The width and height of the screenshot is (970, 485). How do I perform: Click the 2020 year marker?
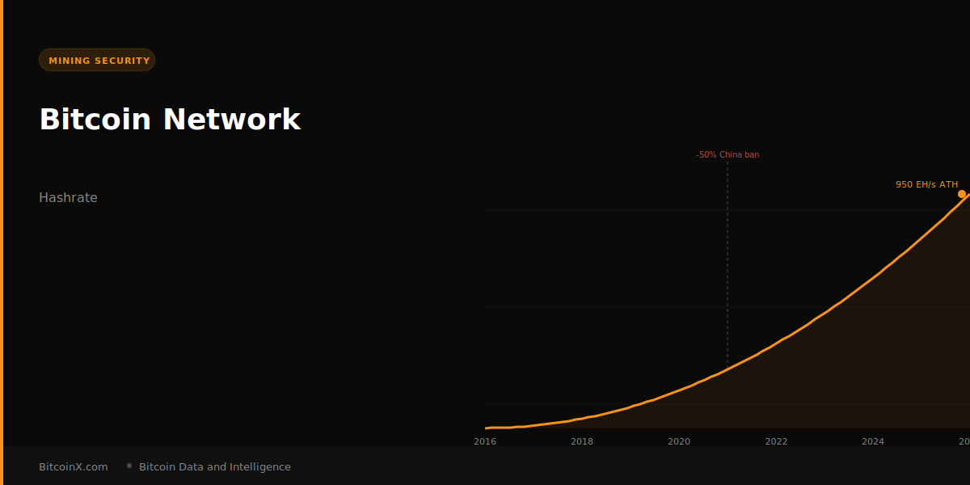(x=678, y=441)
